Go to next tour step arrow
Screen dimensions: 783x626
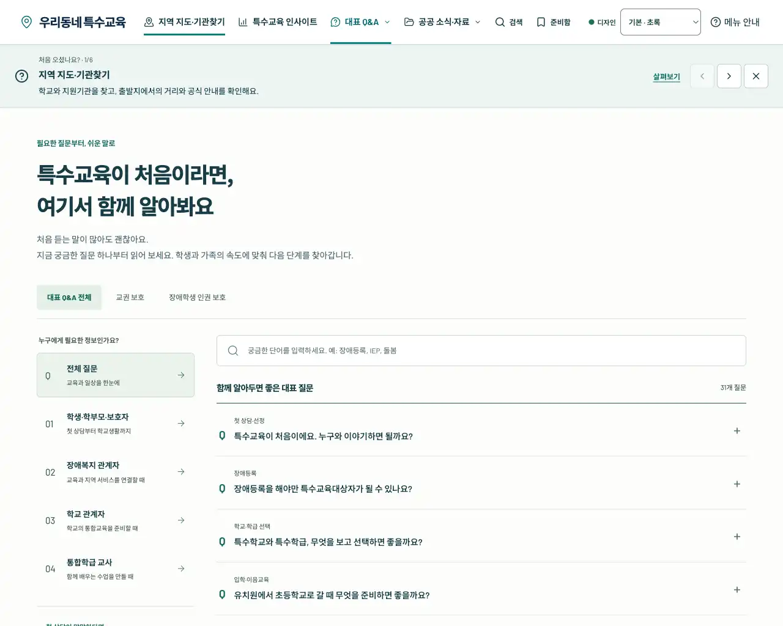(x=729, y=76)
